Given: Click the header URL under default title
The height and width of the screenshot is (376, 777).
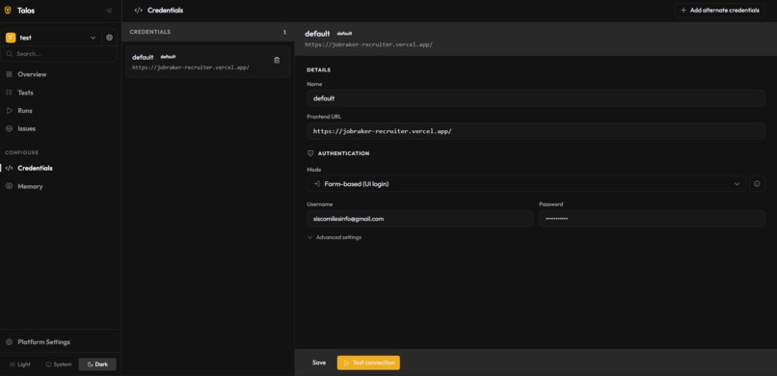Looking at the screenshot, I should (x=368, y=44).
